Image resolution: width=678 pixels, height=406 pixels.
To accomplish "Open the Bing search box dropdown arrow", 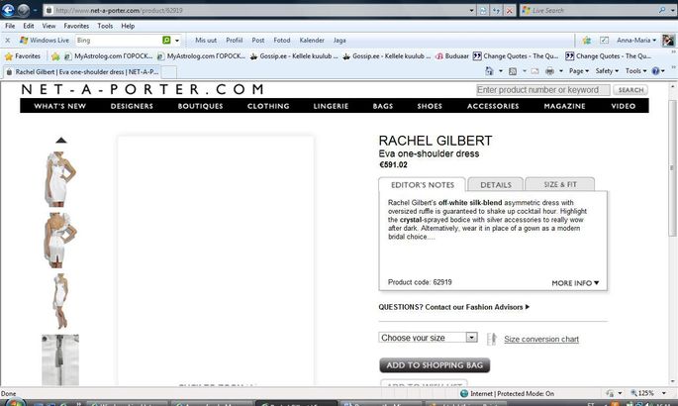I will 177,41.
